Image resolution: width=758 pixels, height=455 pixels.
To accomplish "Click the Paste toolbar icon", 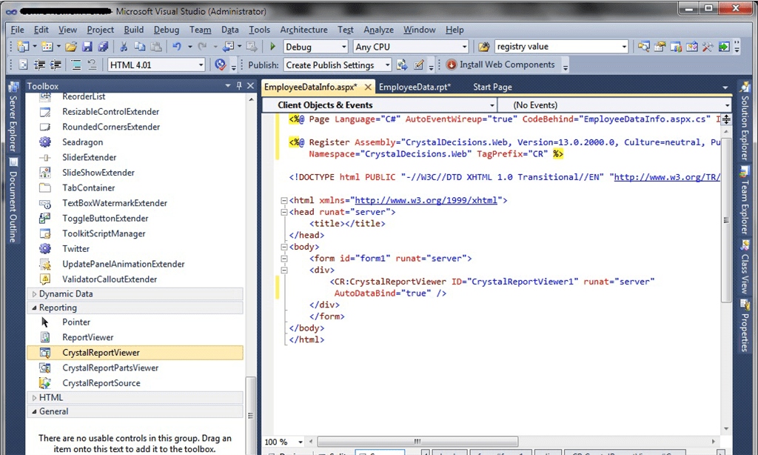I will coord(156,46).
